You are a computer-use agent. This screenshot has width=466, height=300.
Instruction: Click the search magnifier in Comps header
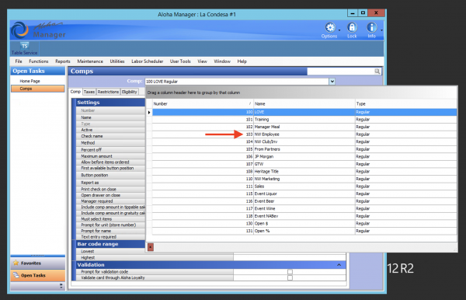coord(377,72)
